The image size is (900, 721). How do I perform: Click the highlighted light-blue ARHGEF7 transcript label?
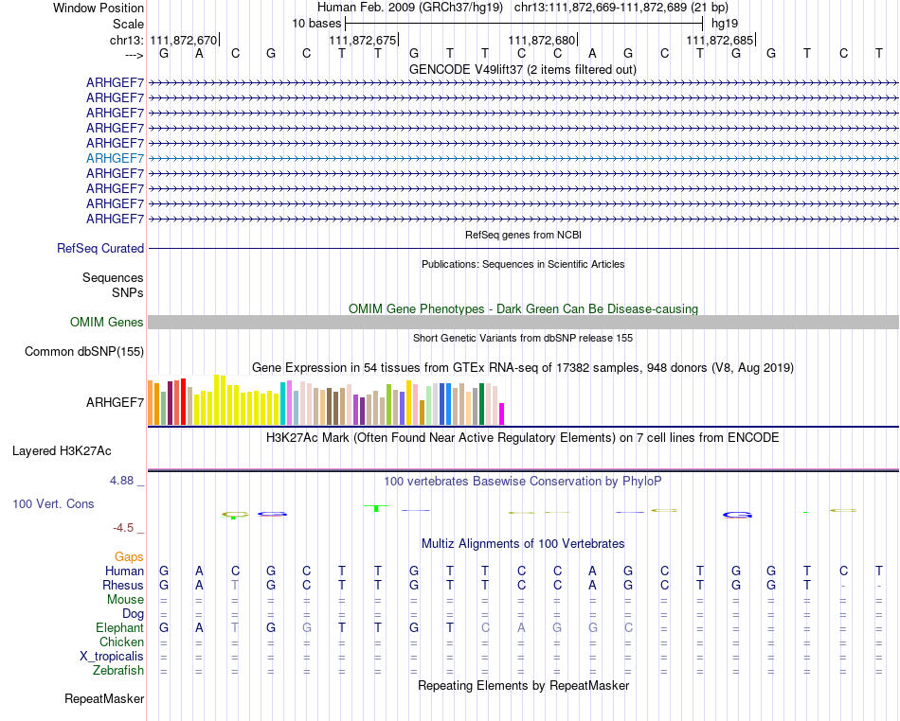pos(115,158)
